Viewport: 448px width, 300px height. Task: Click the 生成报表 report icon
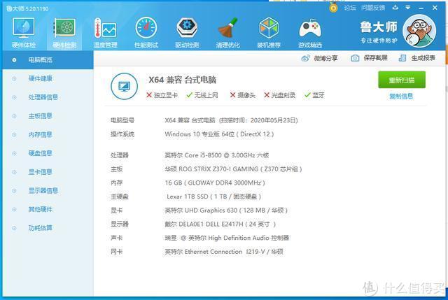(402, 58)
